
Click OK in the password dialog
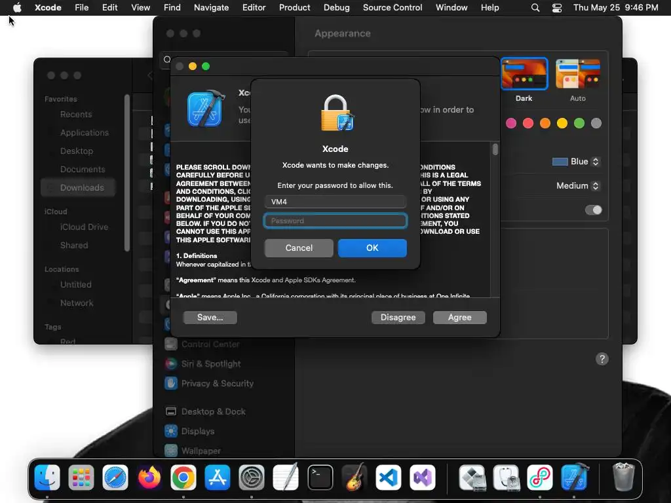372,248
